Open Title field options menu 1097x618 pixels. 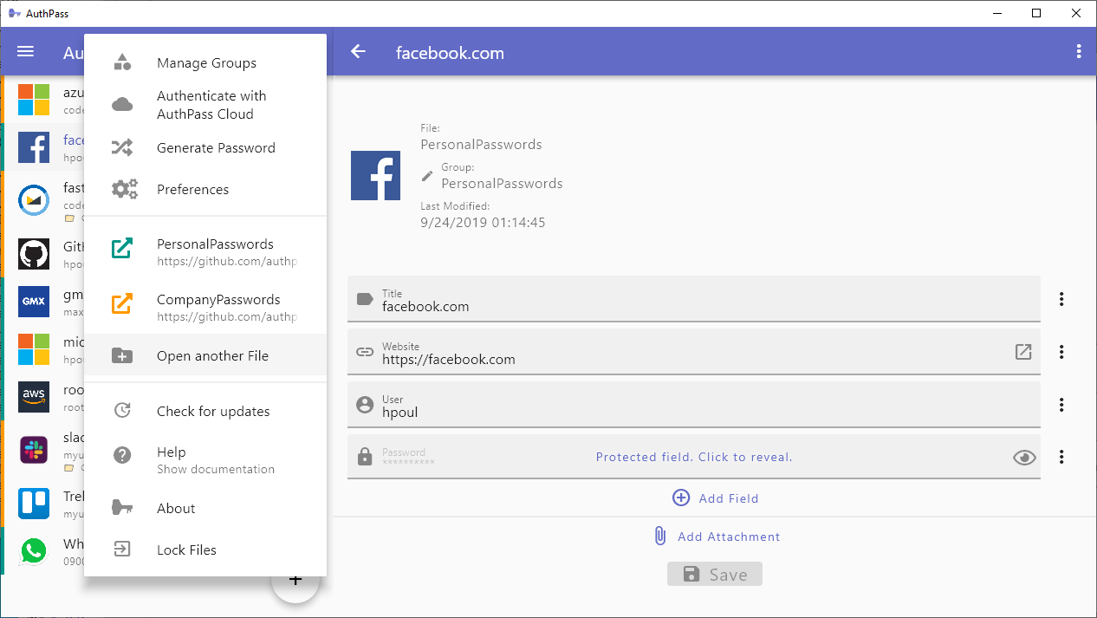click(1061, 299)
